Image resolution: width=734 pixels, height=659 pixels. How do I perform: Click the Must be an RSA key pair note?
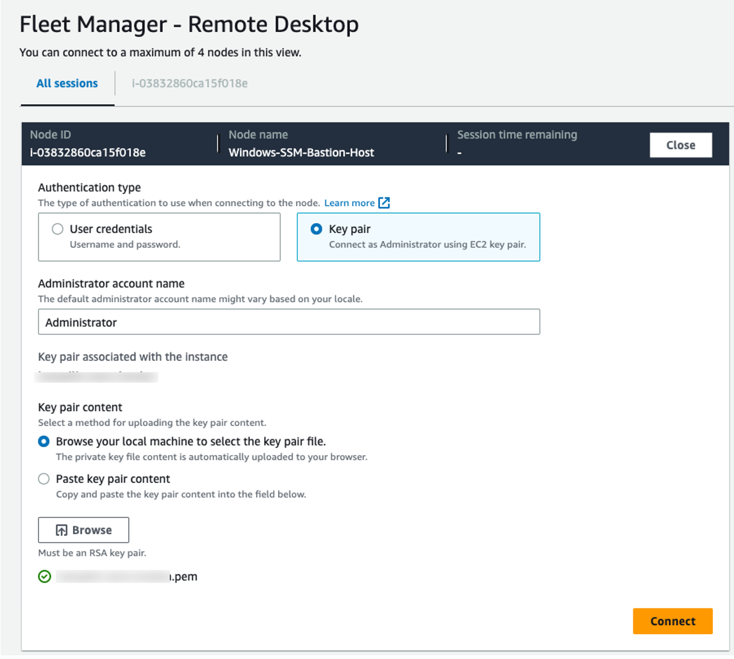(x=92, y=553)
